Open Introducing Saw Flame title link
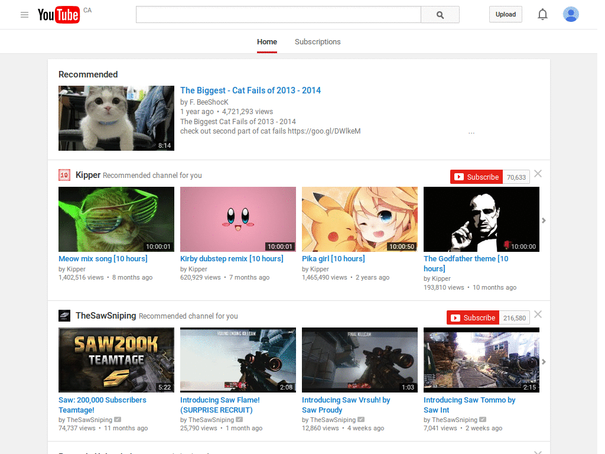Image resolution: width=605 pixels, height=454 pixels. [220, 405]
